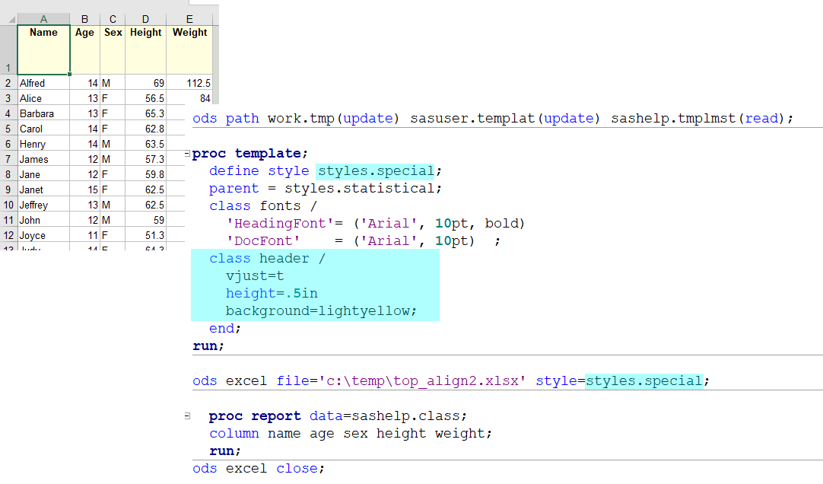Collapse the proc template code block

point(187,154)
